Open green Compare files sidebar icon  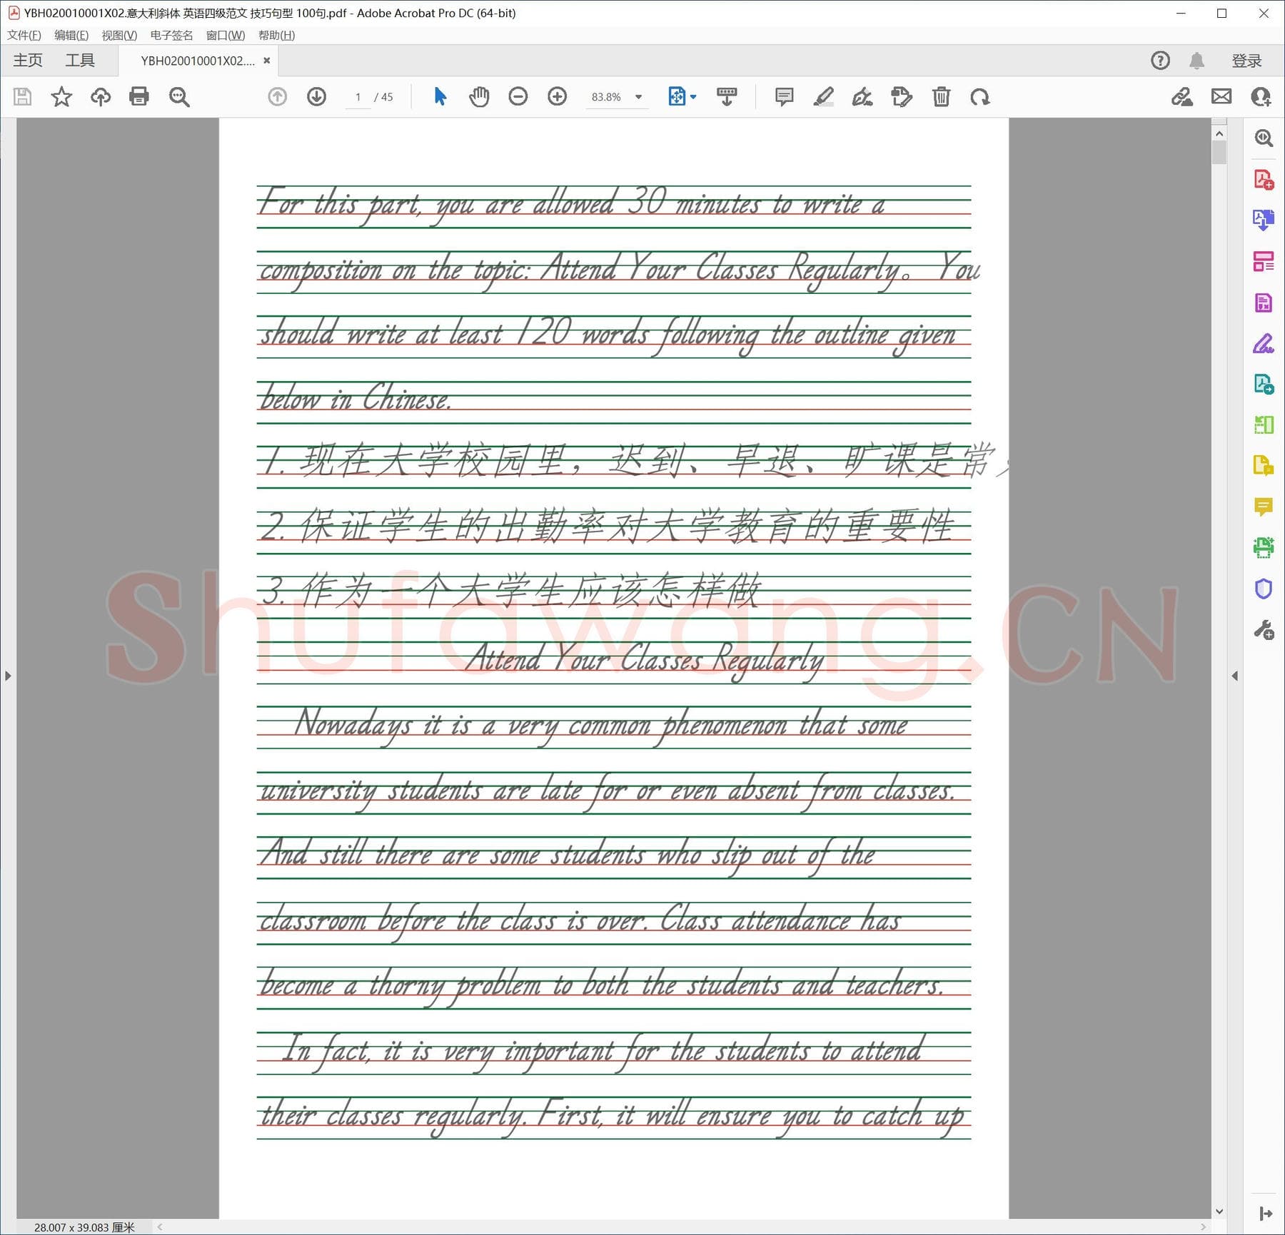coord(1264,425)
